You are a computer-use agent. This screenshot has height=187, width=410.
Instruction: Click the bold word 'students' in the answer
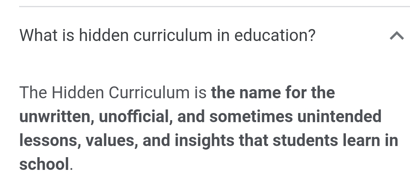(305, 140)
